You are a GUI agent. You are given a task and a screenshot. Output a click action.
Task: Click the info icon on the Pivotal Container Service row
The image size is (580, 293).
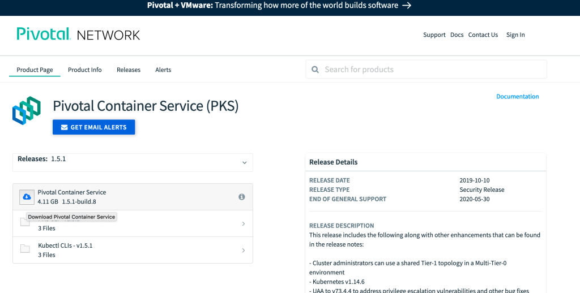pos(242,197)
